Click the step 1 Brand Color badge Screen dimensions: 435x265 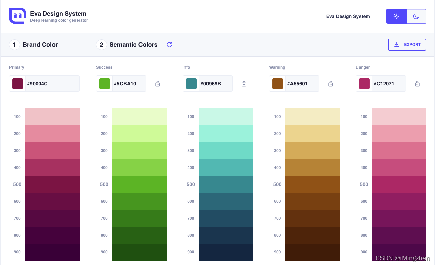(x=15, y=45)
